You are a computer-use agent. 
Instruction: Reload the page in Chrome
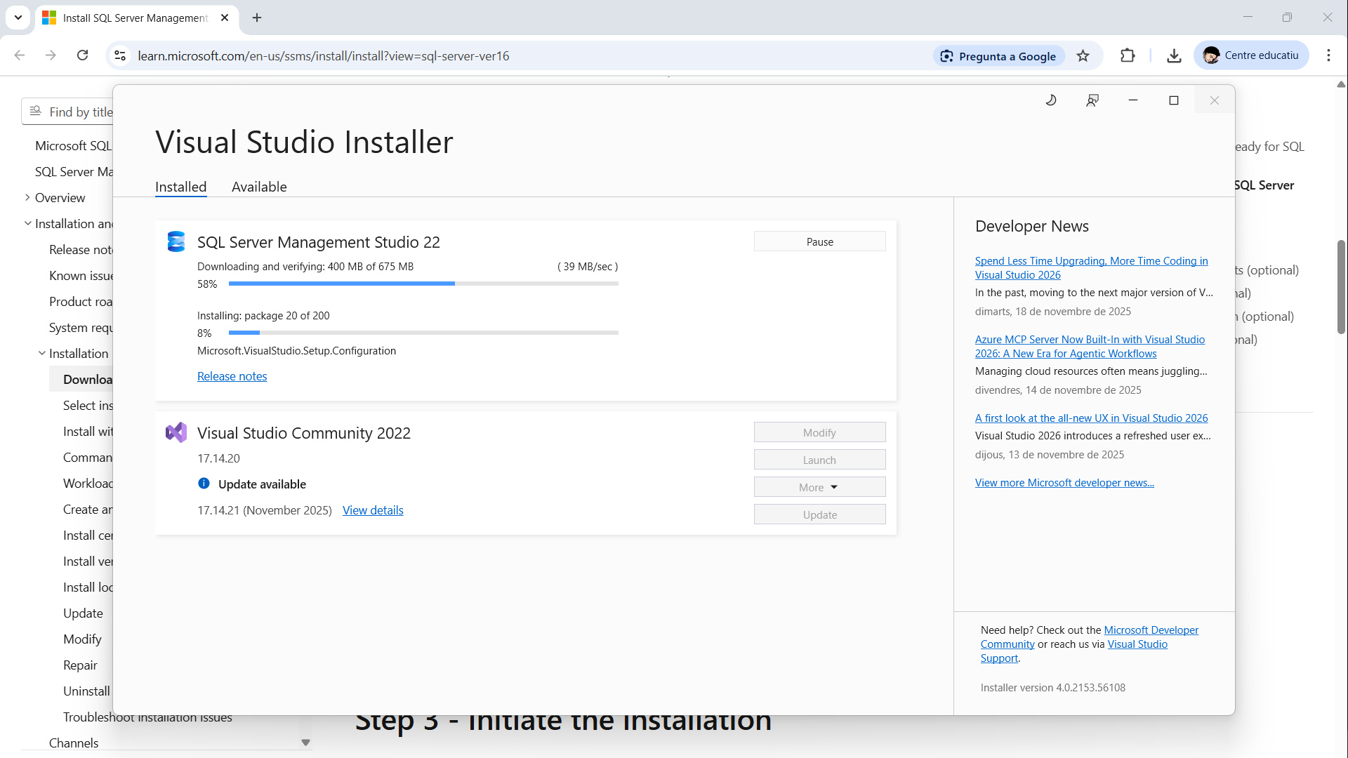(x=82, y=55)
